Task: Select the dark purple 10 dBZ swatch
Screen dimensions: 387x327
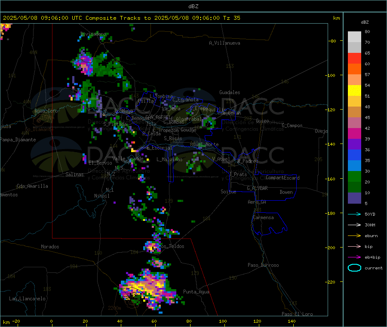Action: click(354, 198)
